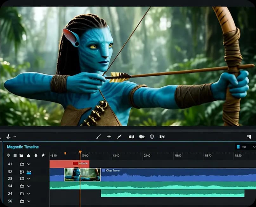The width and height of the screenshot is (256, 207).
Task: Expand track 41 options chevron
Action: coord(28,164)
